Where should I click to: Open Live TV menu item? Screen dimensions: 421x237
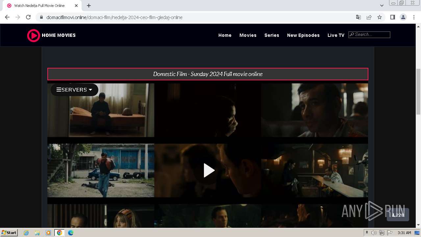pos(336,35)
